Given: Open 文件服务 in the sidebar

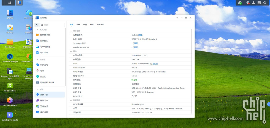Looking at the screenshot, I should click(x=50, y=41).
